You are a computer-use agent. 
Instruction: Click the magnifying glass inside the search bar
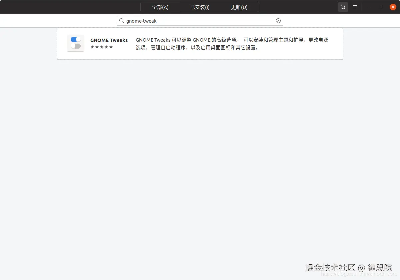point(122,21)
